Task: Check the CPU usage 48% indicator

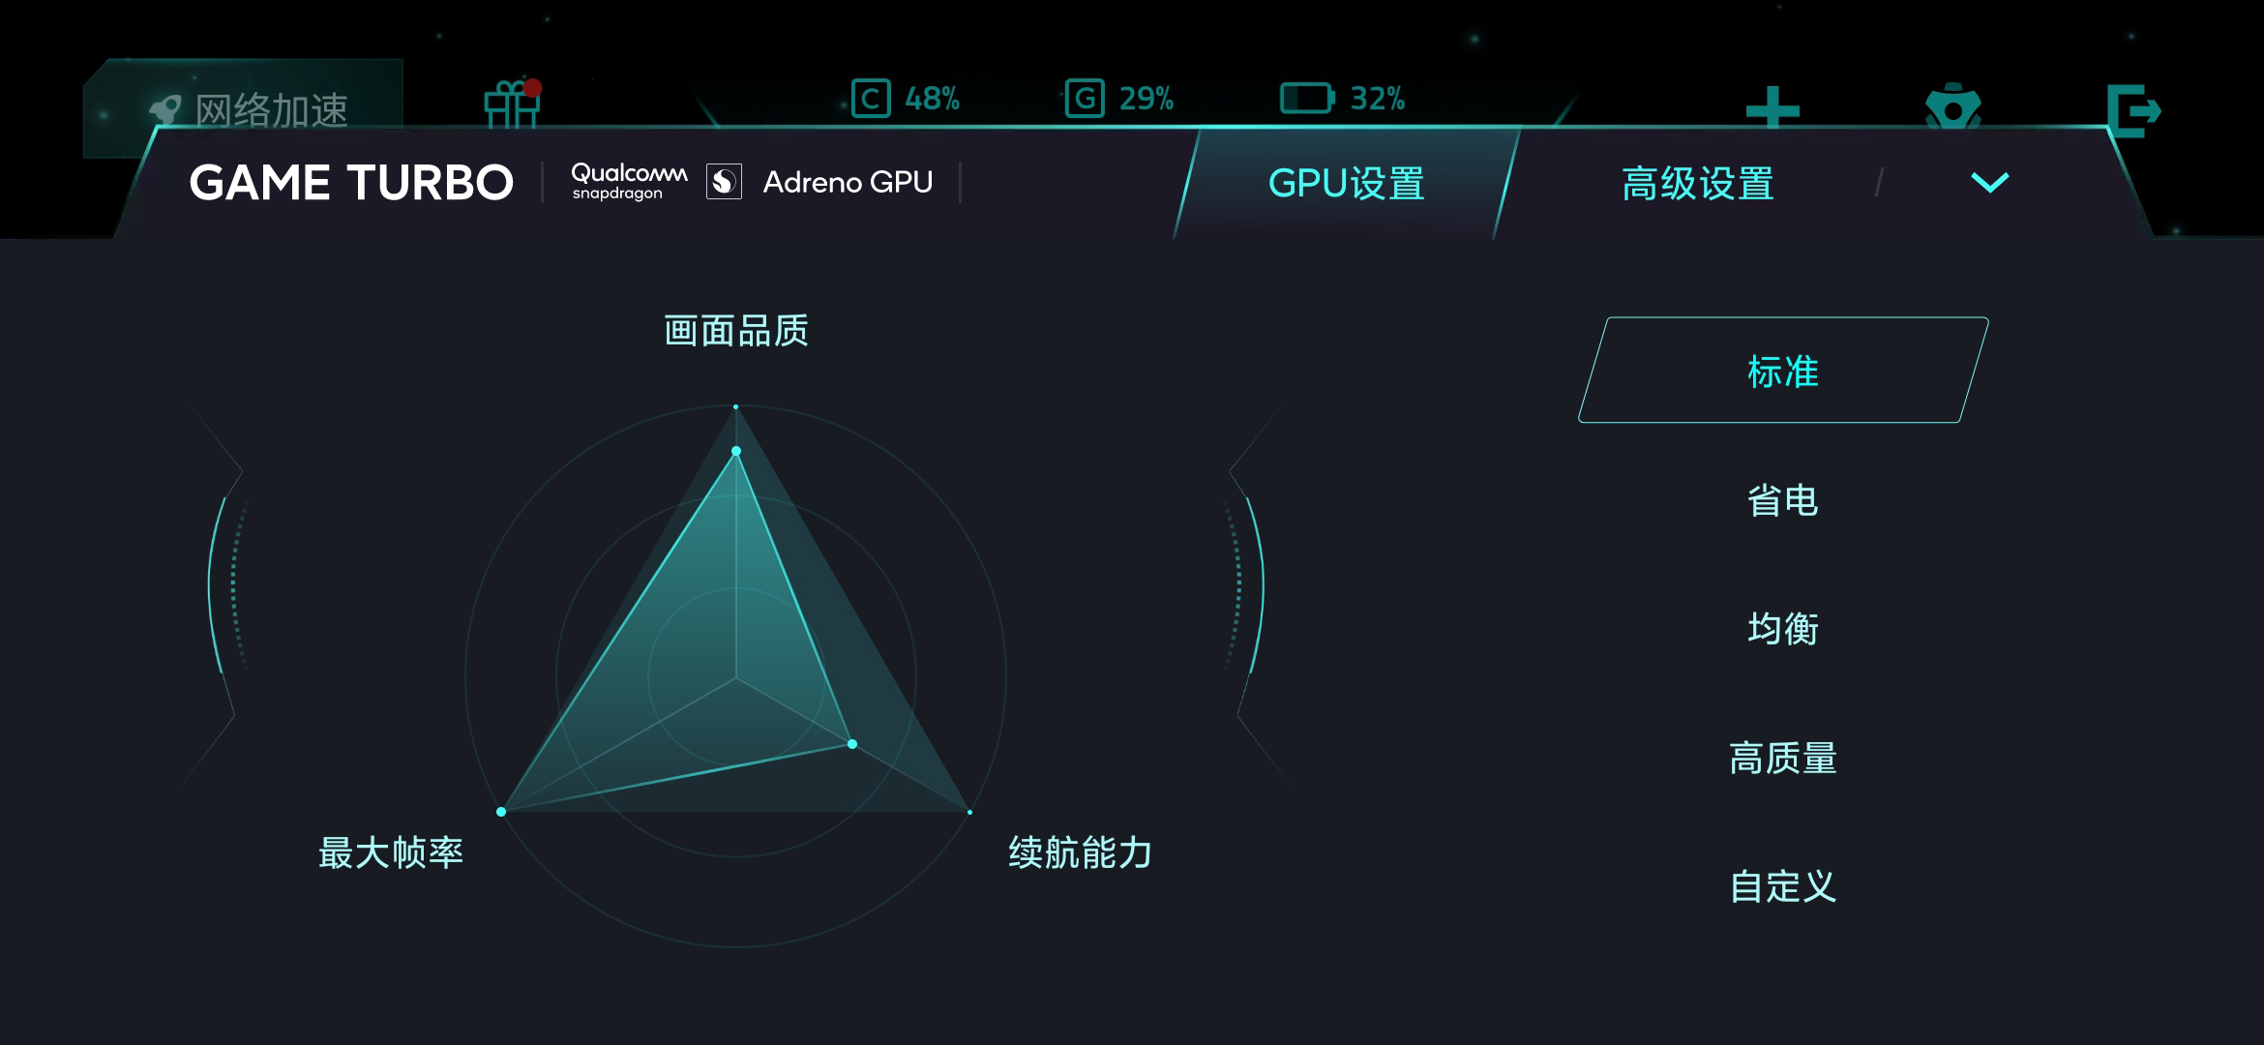Action: 906,99
